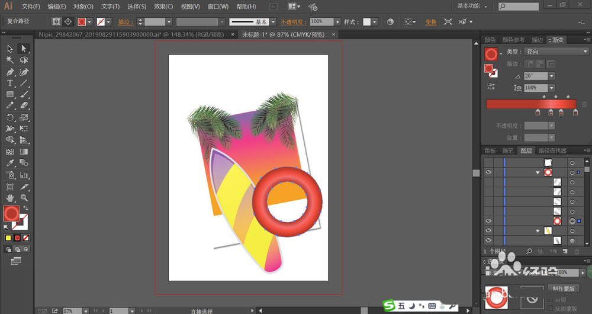The height and width of the screenshot is (314, 592).
Task: Toggle visibility eye of the yellow surfboard group layer
Action: pyautogui.click(x=488, y=230)
